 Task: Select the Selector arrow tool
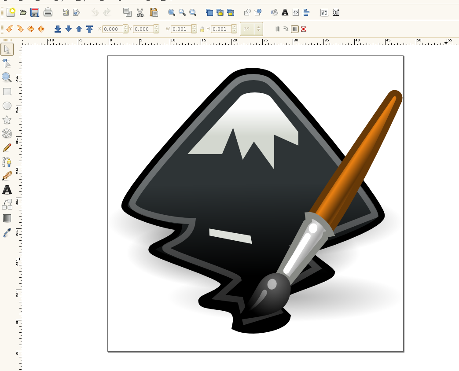[x=7, y=49]
